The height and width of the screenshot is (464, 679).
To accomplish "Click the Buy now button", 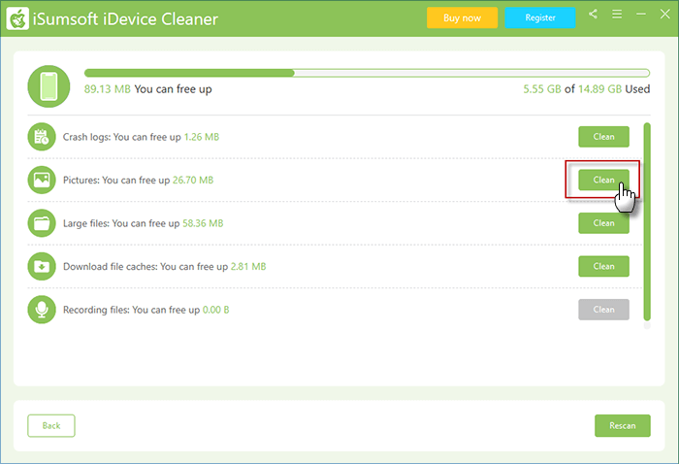I will (x=462, y=17).
